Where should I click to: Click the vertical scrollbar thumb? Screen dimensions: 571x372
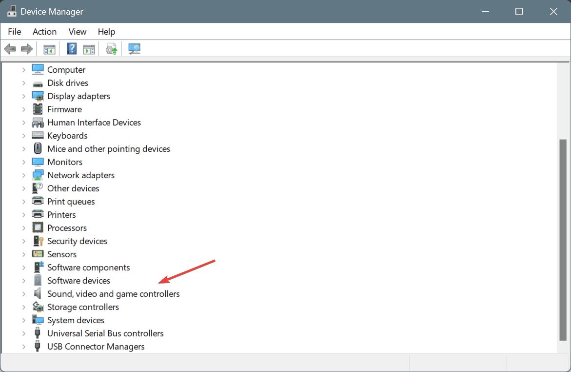pyautogui.click(x=563, y=240)
